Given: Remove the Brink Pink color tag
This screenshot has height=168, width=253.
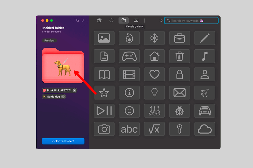Looking at the screenshot, I should (x=74, y=90).
